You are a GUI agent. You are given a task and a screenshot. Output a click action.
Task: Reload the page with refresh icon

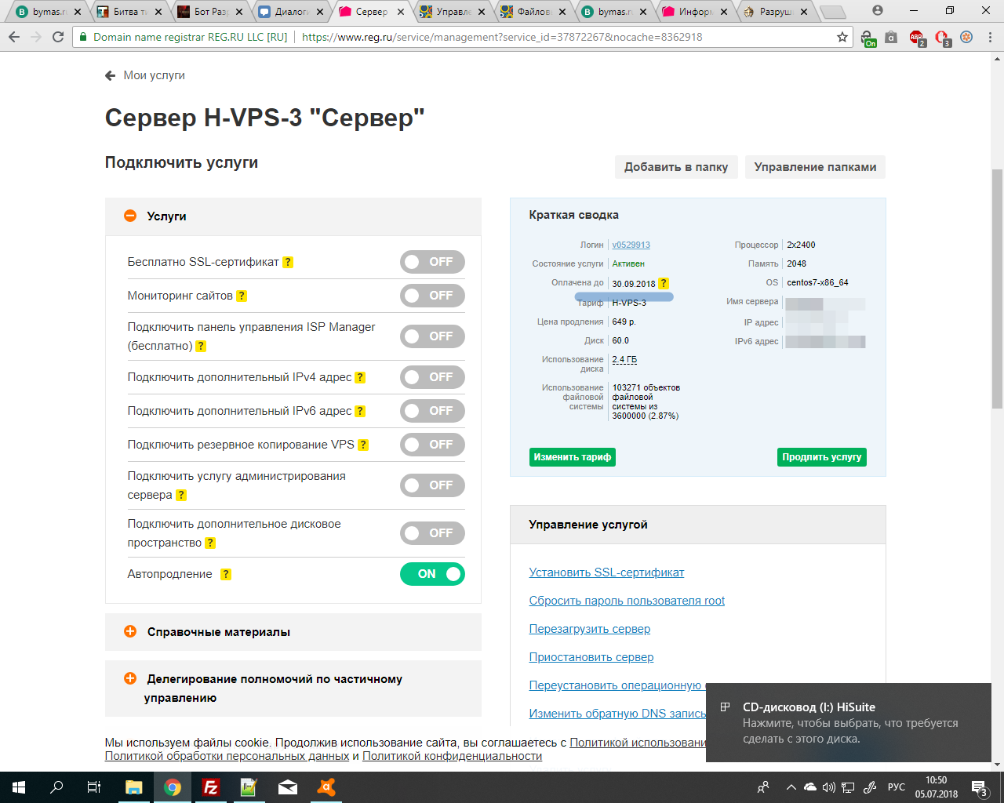58,37
